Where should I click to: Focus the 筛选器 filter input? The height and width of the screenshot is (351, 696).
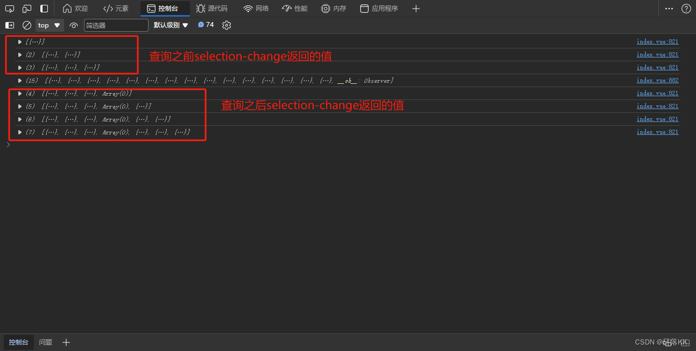tap(116, 25)
